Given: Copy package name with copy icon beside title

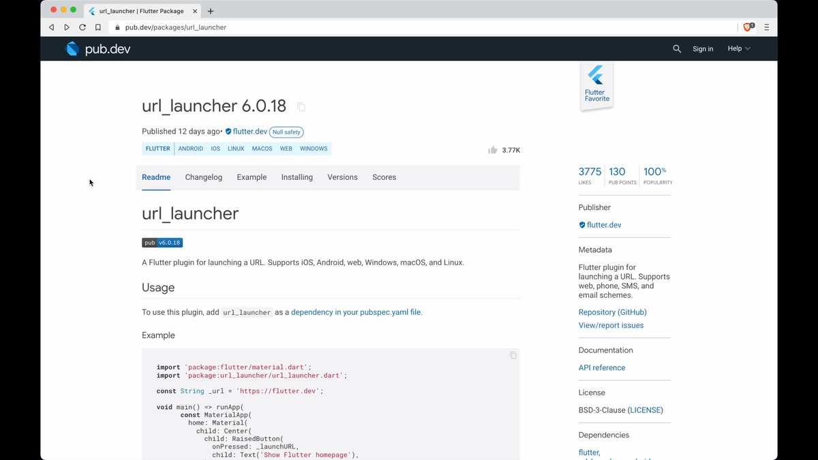Looking at the screenshot, I should tap(301, 107).
